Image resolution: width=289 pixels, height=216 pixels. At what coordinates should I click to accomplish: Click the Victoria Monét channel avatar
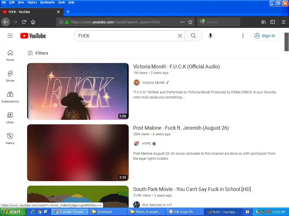137,82
